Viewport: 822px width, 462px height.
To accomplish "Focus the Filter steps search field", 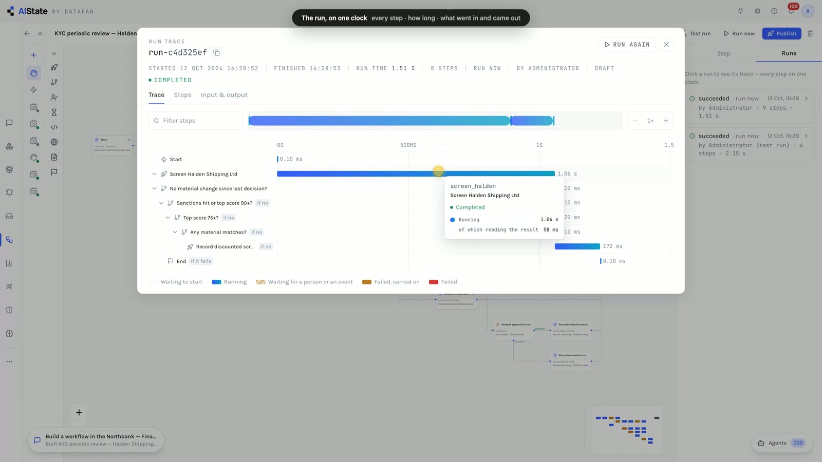I will (196, 121).
